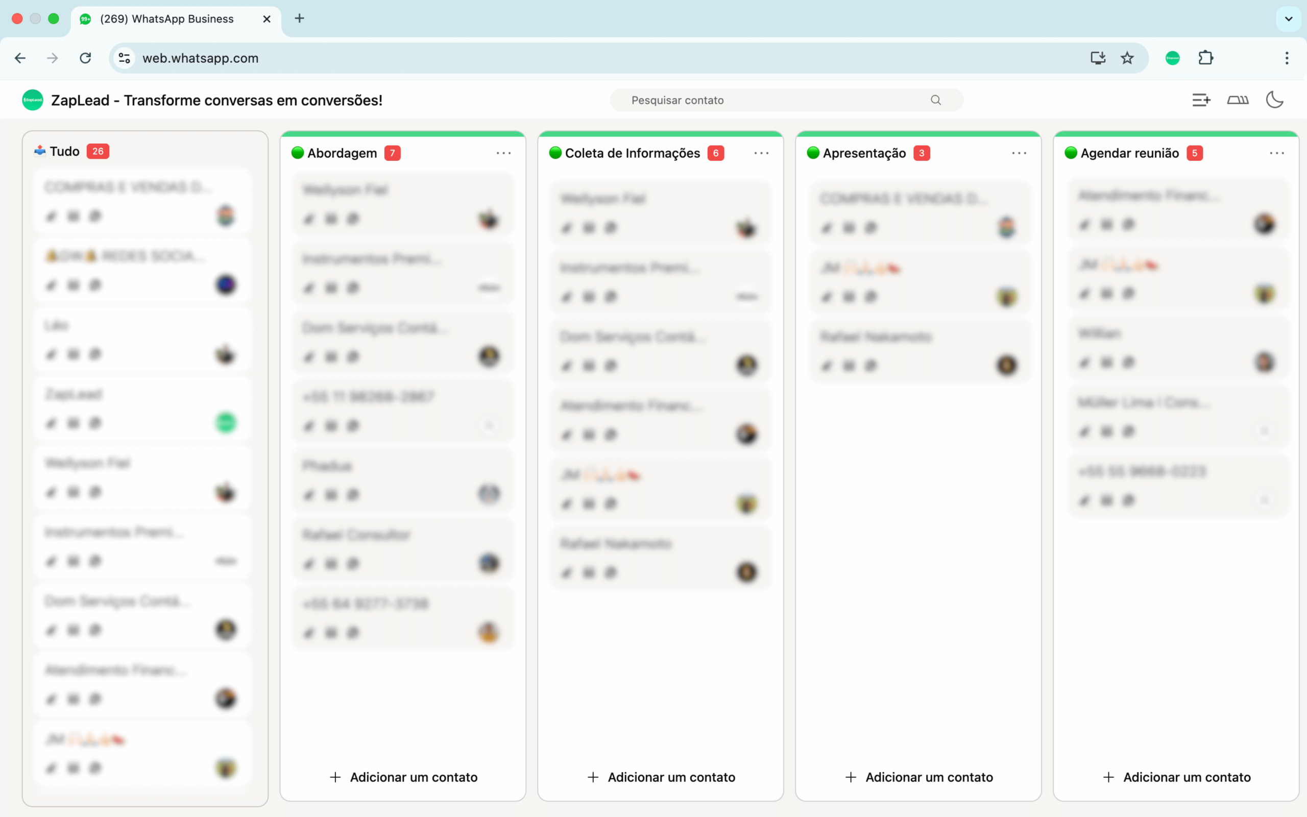Open the browser extensions puzzle icon
Screen dimensions: 1307x817
[1205, 58]
